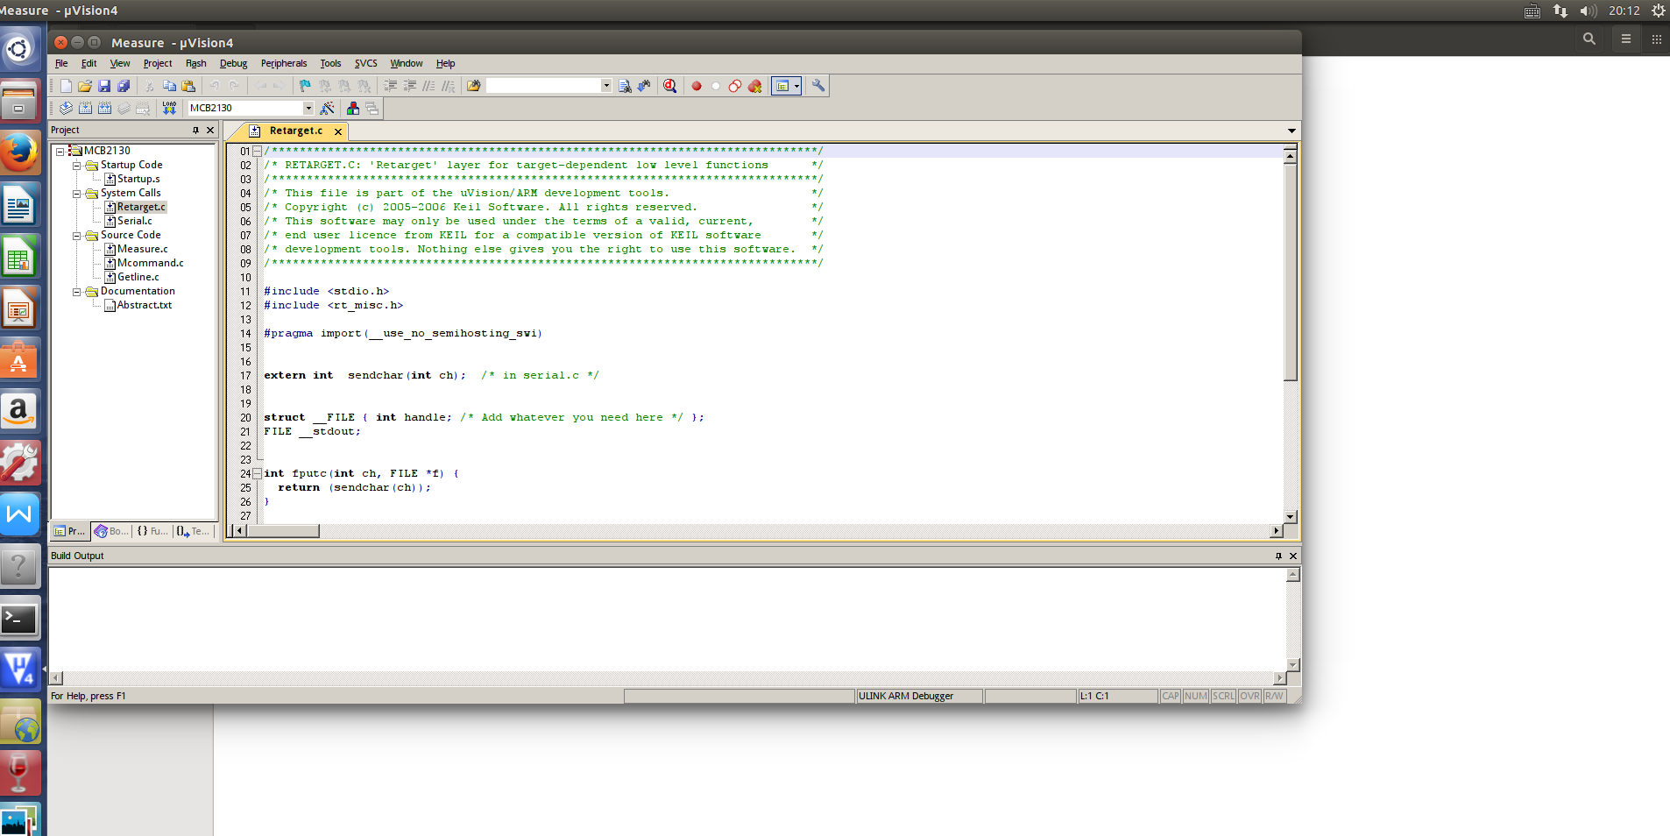Viewport: 1670px width, 836px height.
Task: Click the editor horizontal scrollbar thumb
Action: (283, 531)
